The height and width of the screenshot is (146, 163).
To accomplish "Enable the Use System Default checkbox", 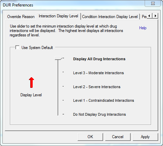I will [17, 47].
